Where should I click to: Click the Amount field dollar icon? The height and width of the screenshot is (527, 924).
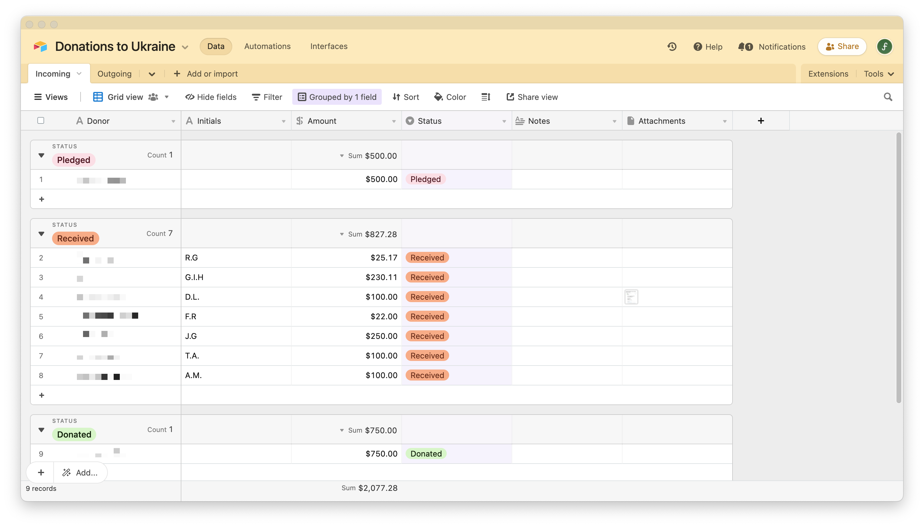[300, 120]
